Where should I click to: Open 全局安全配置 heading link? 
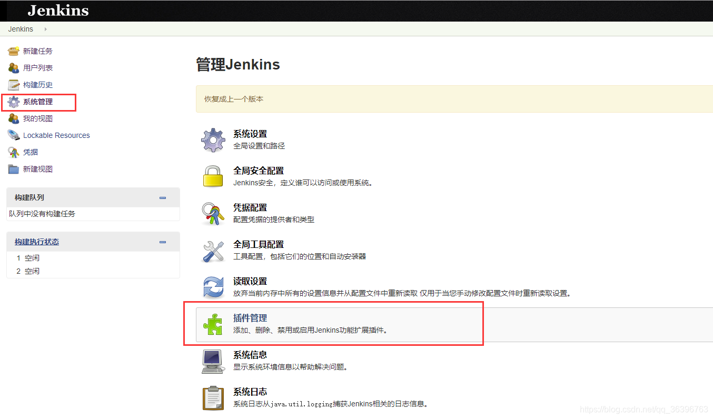point(259,171)
